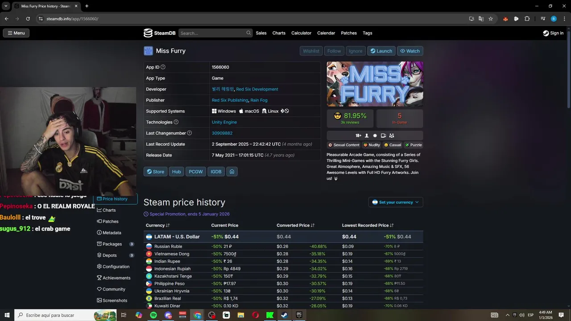
Task: Click the PCGW button
Action: point(195,172)
